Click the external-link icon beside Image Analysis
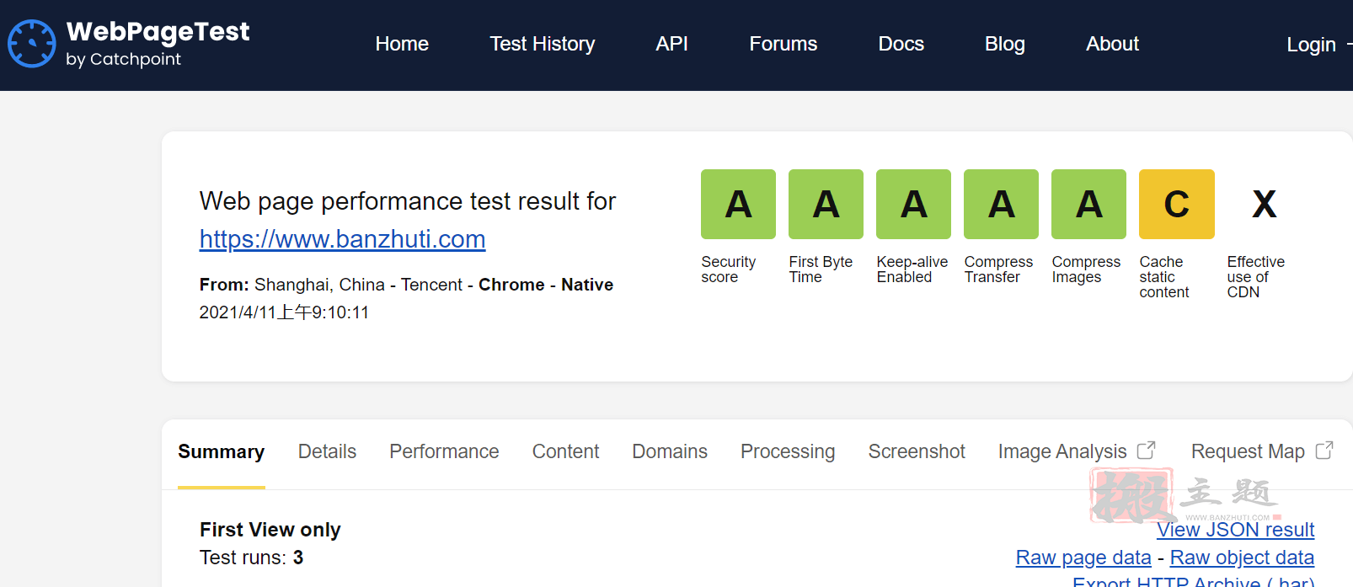 point(1146,451)
